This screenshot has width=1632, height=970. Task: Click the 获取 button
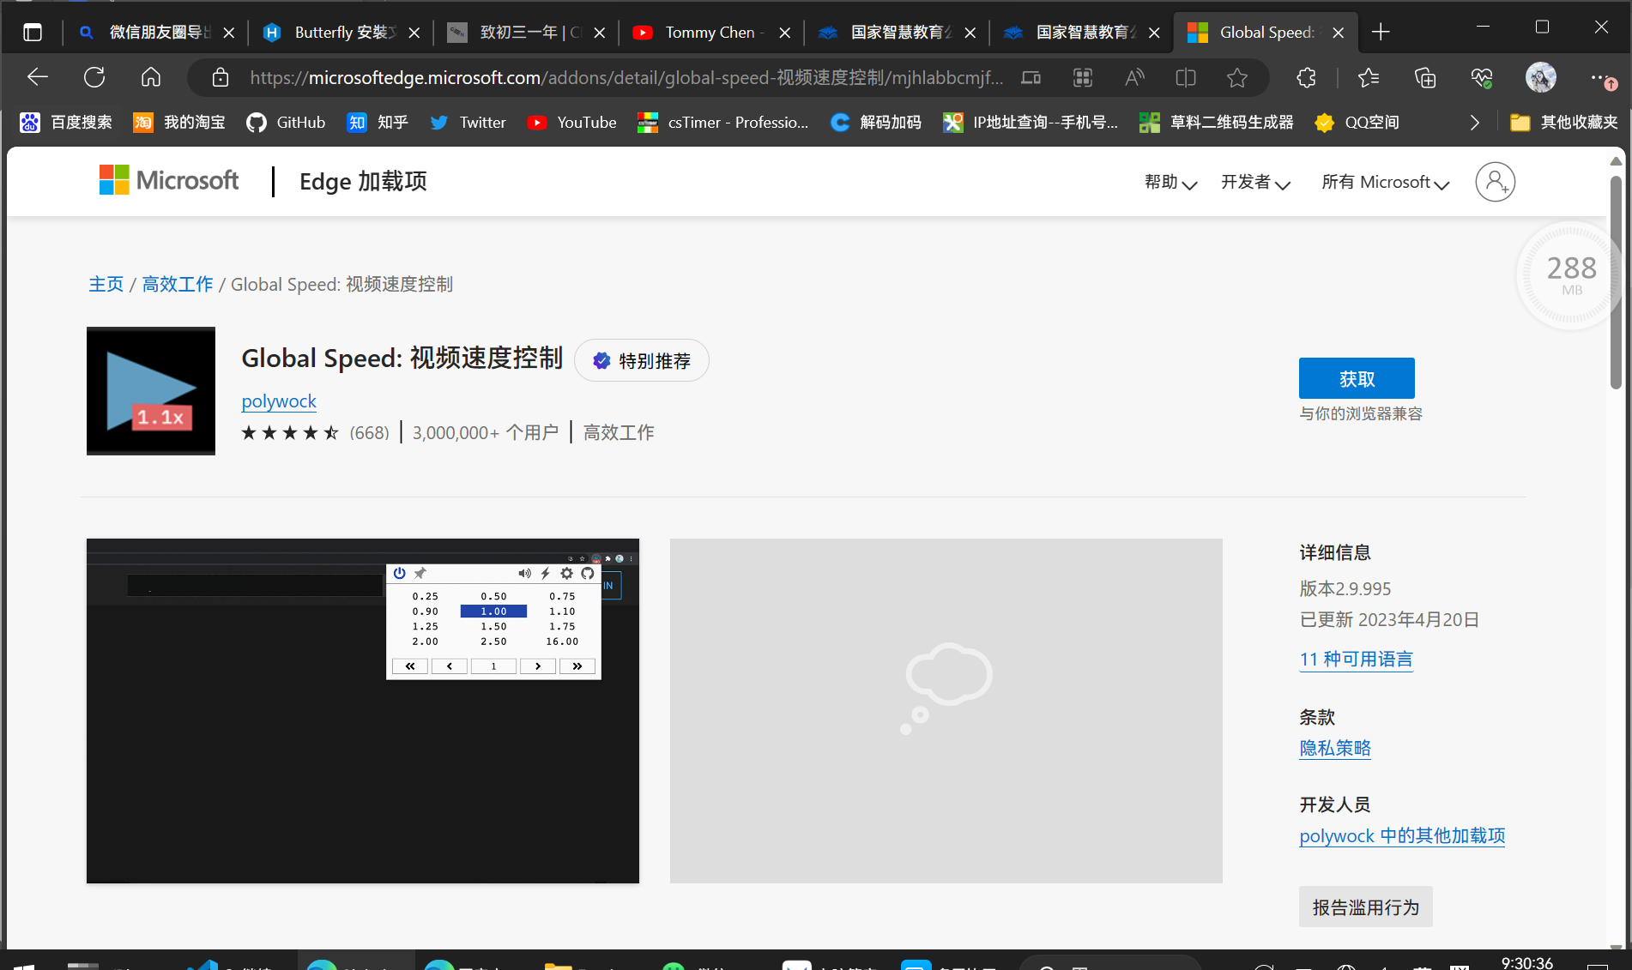click(x=1357, y=378)
